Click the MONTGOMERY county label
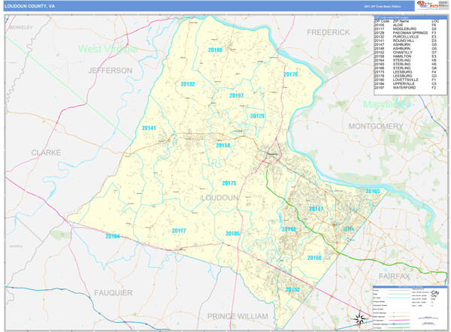 (x=376, y=126)
